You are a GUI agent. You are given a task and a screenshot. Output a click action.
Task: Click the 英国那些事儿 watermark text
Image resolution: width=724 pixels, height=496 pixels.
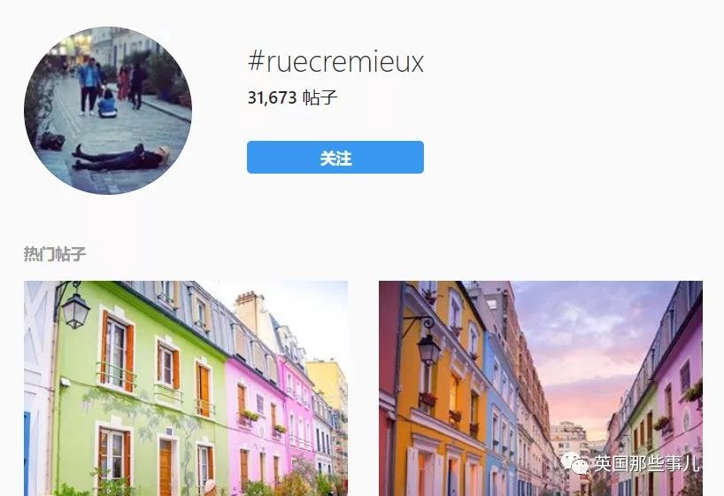click(x=646, y=463)
